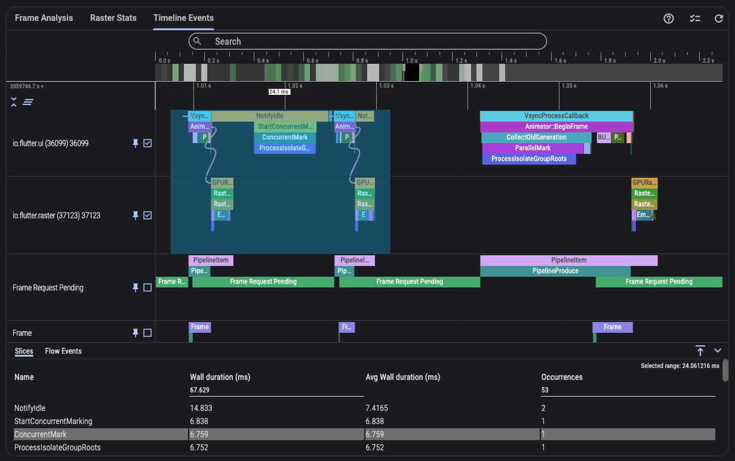Collapse the details panel chevron
735x461 pixels.
tap(718, 351)
